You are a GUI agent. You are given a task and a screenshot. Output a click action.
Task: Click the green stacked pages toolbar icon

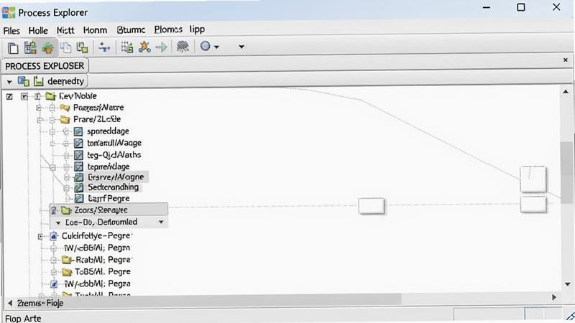(83, 47)
